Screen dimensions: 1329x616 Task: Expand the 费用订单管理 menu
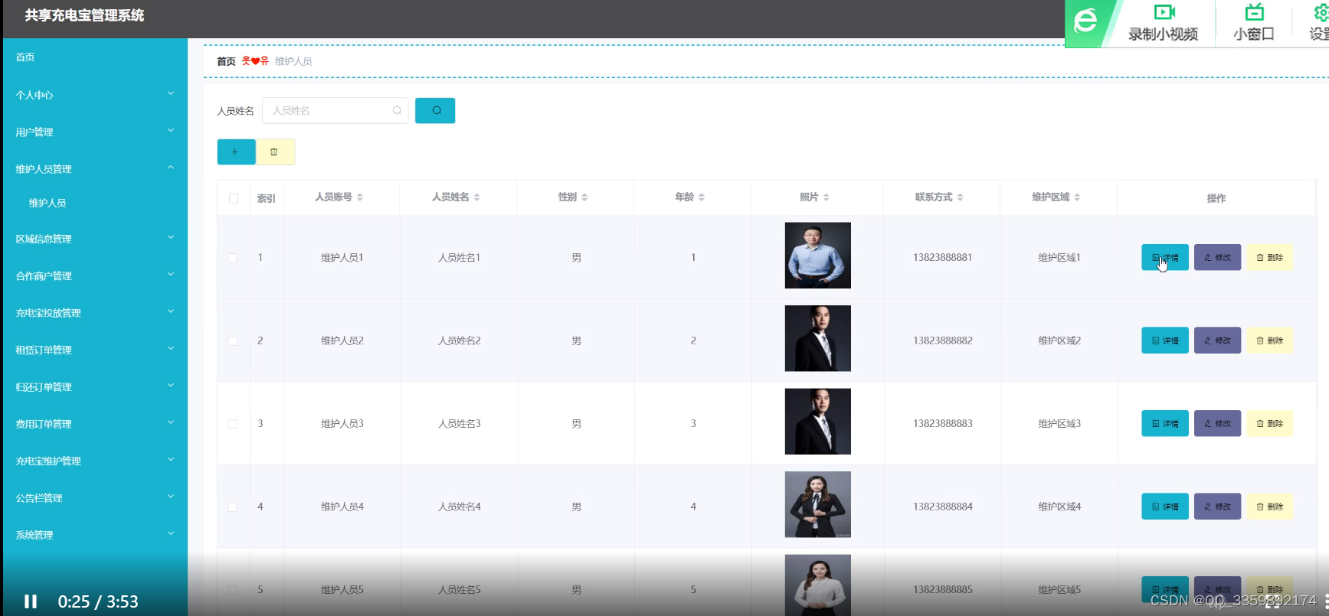click(95, 423)
